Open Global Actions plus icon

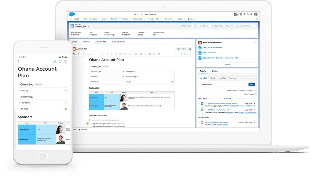click(x=241, y=14)
